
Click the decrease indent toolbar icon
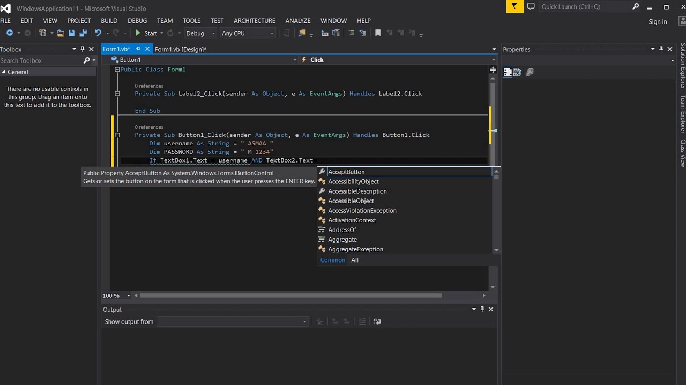pos(325,33)
